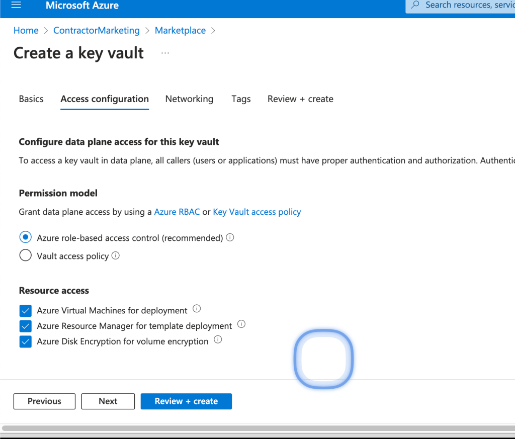Show info for Azure Virtual Machines for deployment
Image resolution: width=515 pixels, height=439 pixels.
197,309
